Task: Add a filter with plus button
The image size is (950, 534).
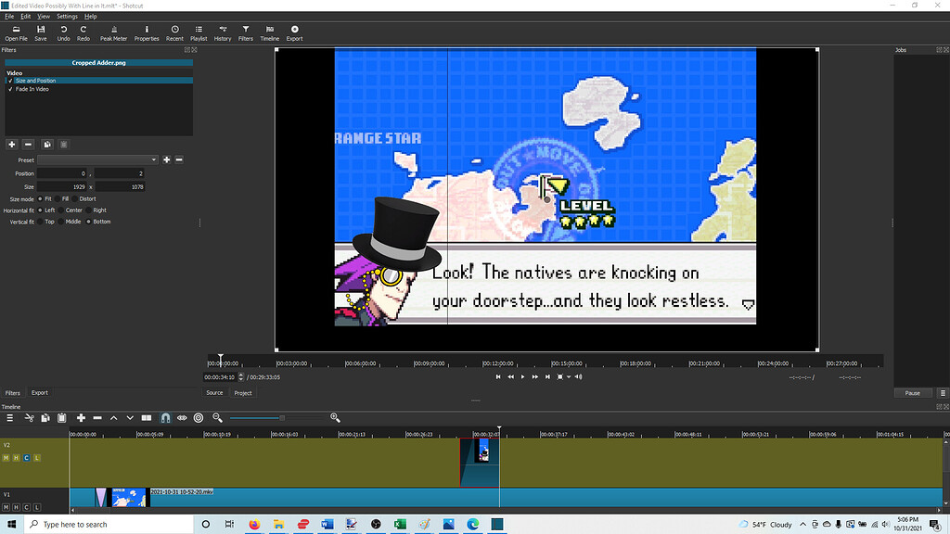Action: [x=12, y=145]
